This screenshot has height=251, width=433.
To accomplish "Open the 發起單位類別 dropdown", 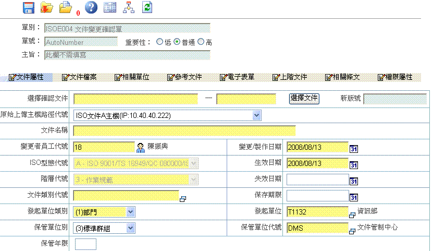I will click(130, 212).
